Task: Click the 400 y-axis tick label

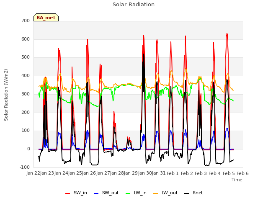Action: [x=26, y=76]
